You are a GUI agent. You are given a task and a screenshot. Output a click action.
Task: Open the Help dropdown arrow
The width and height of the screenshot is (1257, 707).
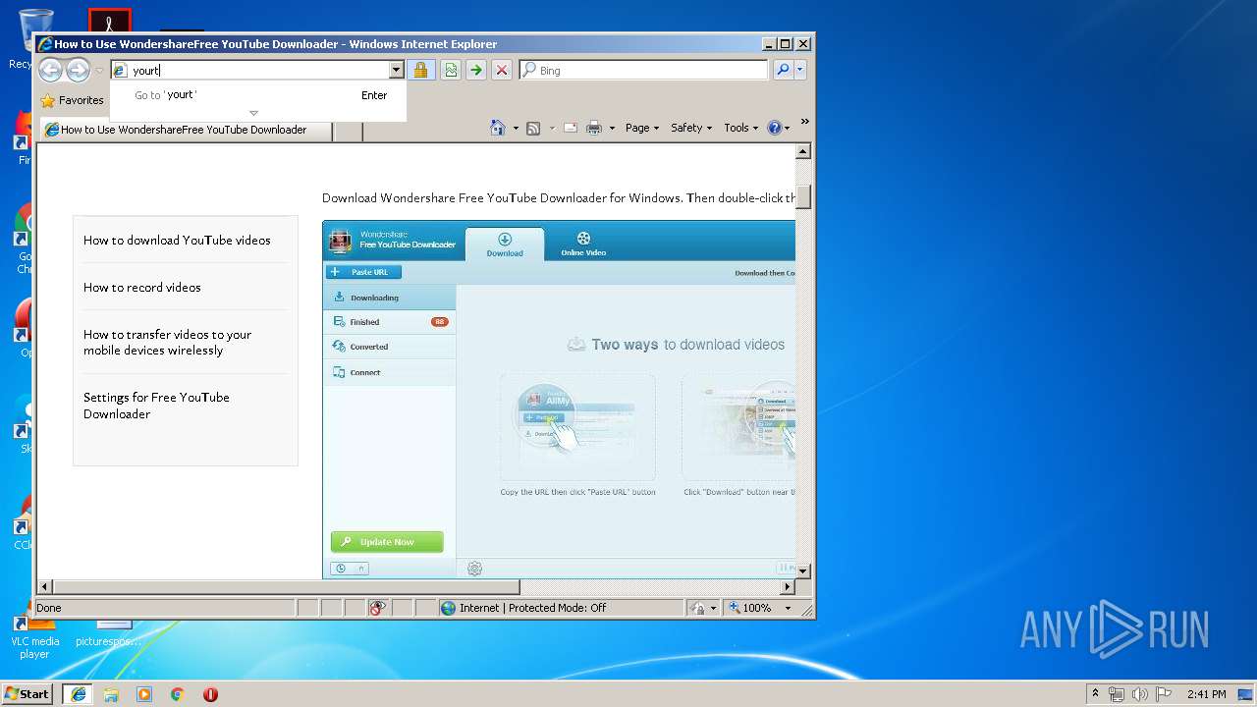tap(788, 128)
